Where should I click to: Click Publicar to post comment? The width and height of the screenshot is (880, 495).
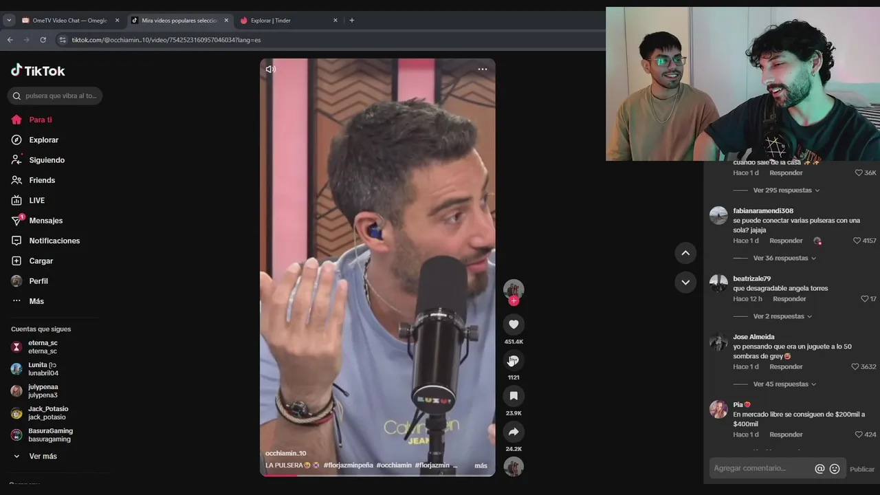[x=862, y=469]
